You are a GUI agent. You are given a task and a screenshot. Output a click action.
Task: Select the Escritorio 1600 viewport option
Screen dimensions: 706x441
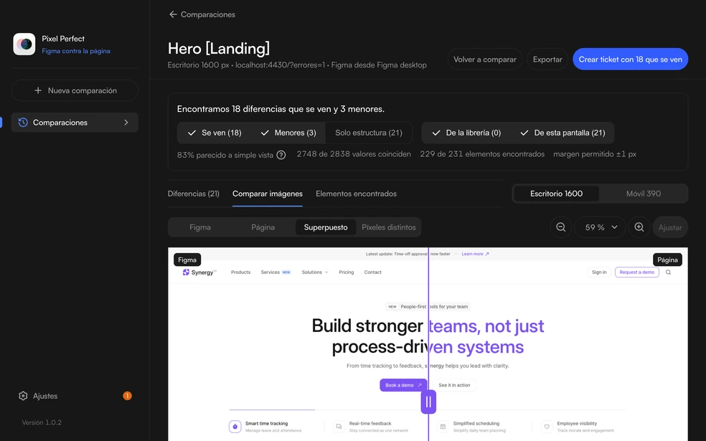557,194
